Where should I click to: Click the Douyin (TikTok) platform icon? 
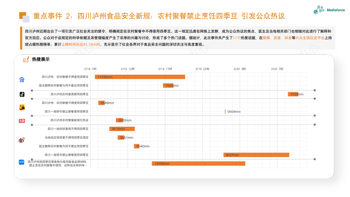[22, 94]
